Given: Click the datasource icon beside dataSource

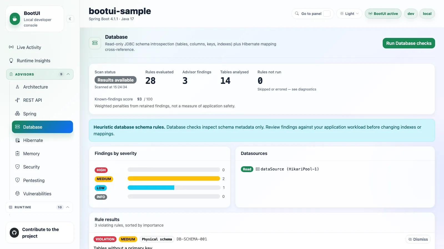Looking at the screenshot, I should pos(258,169).
